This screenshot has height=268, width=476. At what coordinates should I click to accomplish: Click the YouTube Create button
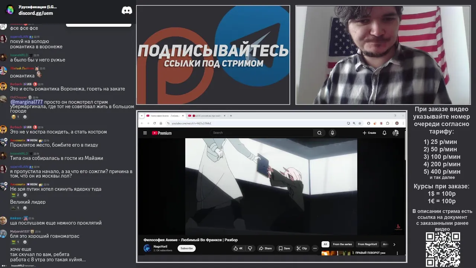click(x=369, y=133)
